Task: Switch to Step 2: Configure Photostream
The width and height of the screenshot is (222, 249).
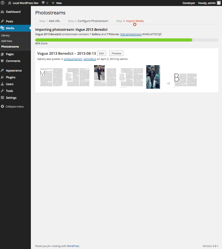Action: tap(88, 21)
